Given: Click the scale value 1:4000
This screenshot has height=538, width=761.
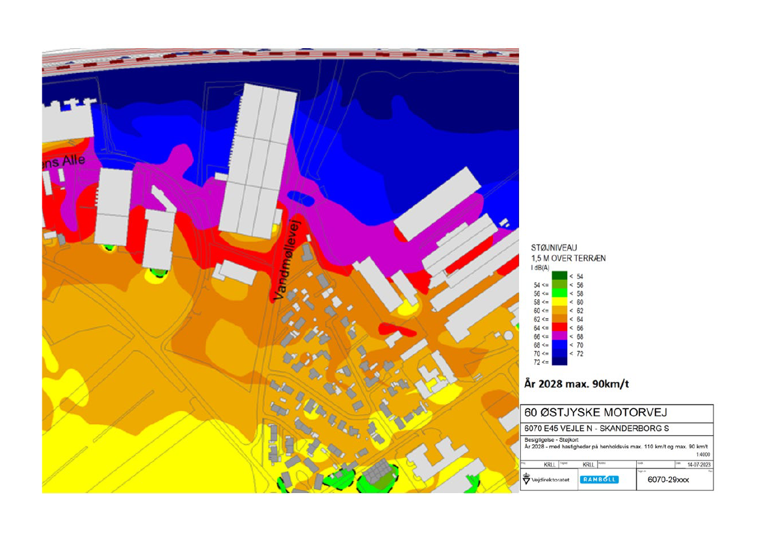Looking at the screenshot, I should click(702, 455).
